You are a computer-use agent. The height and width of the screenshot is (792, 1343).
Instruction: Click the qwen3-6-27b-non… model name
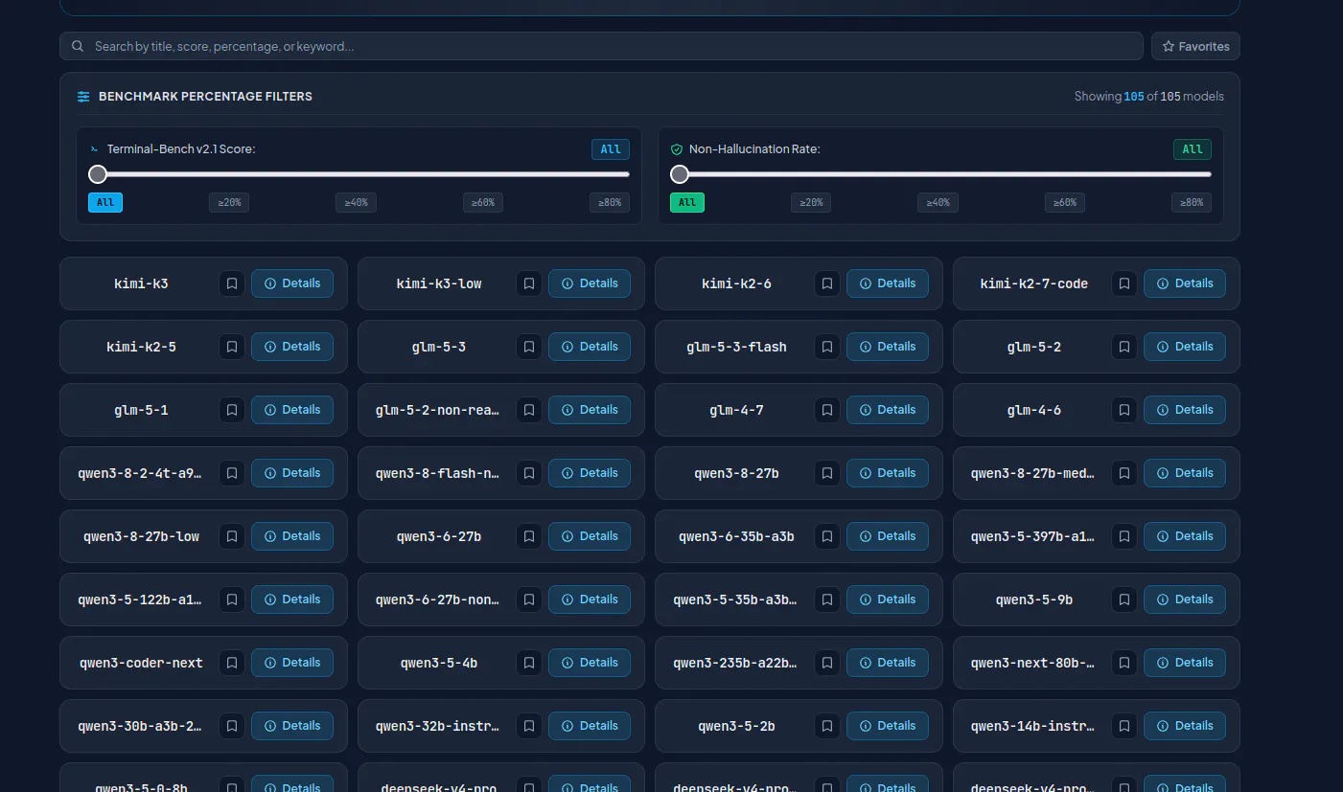pyautogui.click(x=438, y=600)
